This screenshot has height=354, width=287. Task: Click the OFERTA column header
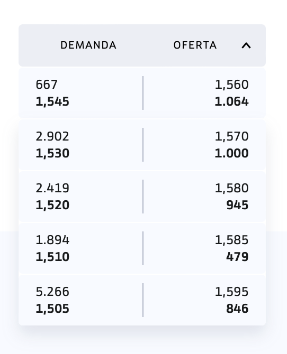click(x=195, y=45)
